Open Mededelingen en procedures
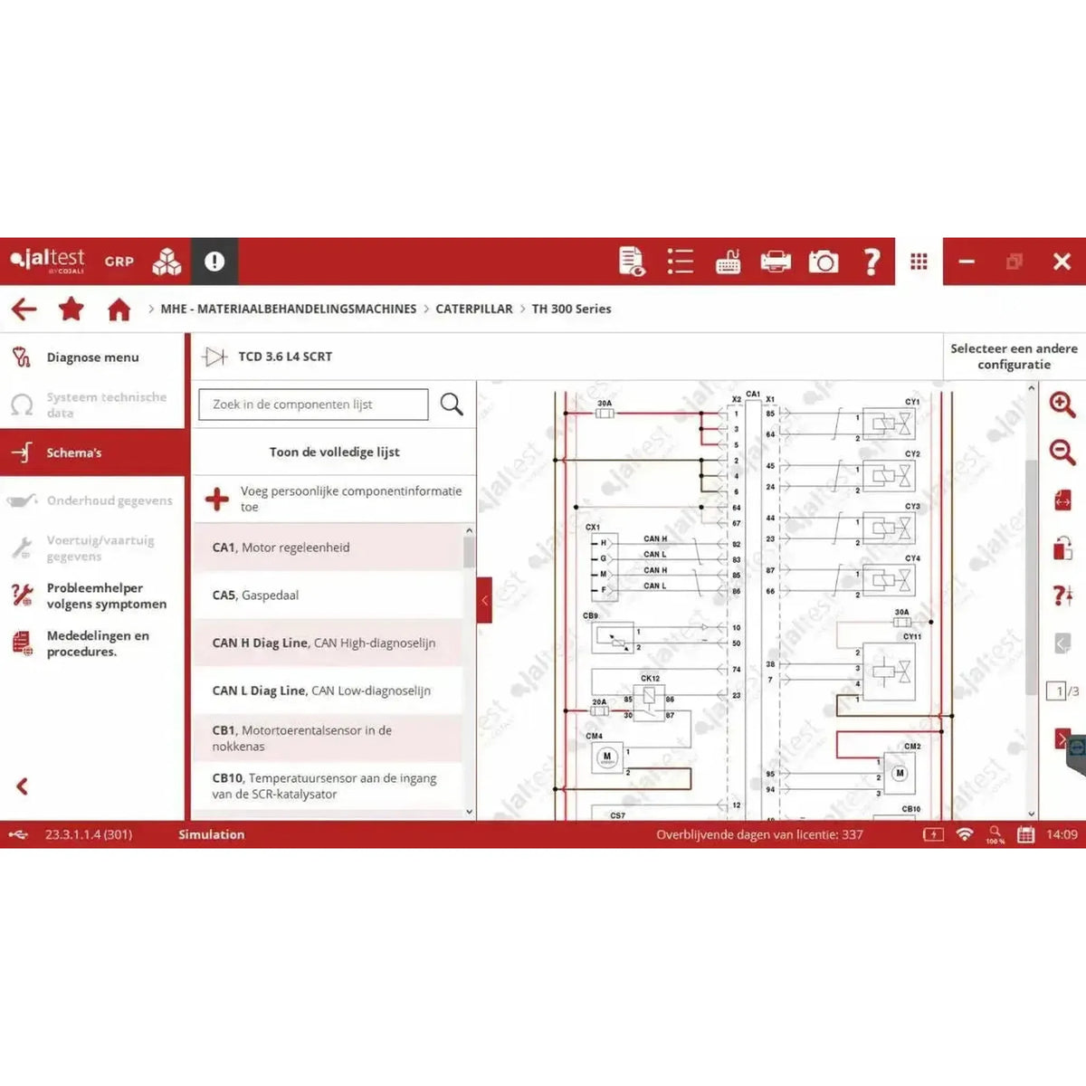 (93, 643)
